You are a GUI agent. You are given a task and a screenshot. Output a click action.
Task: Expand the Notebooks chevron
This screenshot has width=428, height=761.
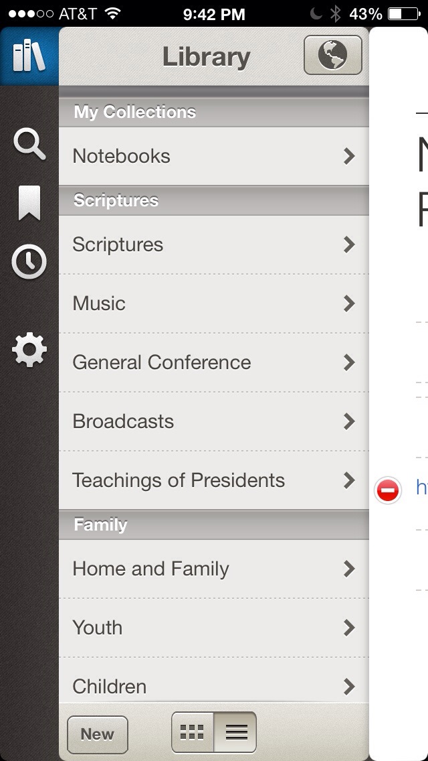coord(349,156)
